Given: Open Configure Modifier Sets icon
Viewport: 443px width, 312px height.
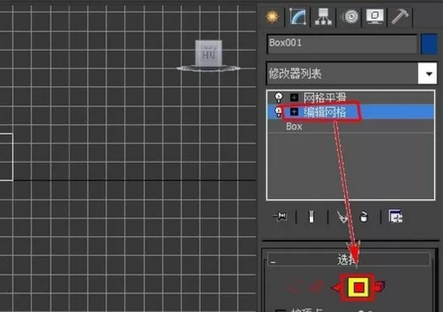Looking at the screenshot, I should pyautogui.click(x=395, y=217).
